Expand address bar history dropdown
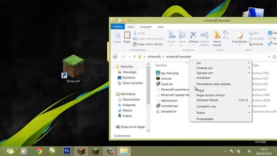This screenshot has width=277, height=156. click(x=269, y=57)
